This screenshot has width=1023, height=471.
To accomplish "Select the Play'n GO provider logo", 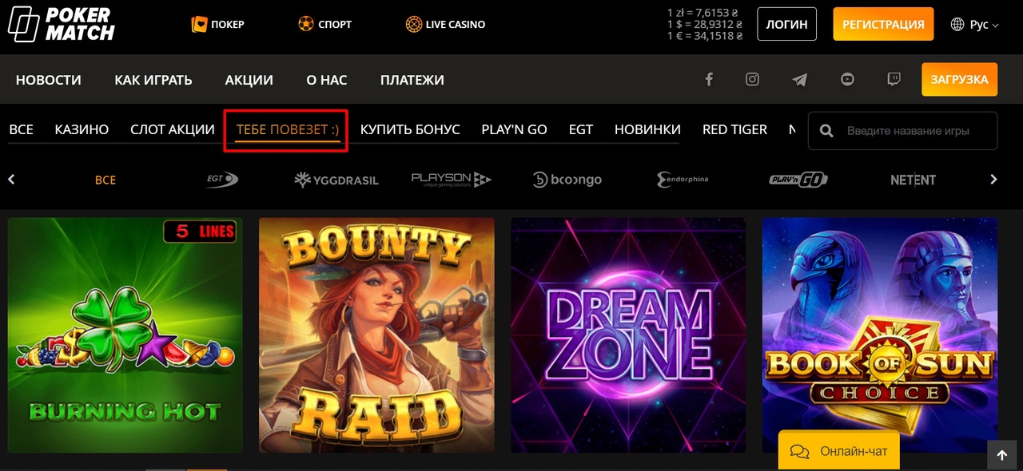I will pyautogui.click(x=798, y=180).
